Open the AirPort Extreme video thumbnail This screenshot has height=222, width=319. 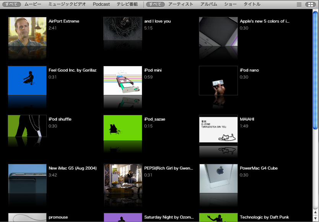pos(27,31)
